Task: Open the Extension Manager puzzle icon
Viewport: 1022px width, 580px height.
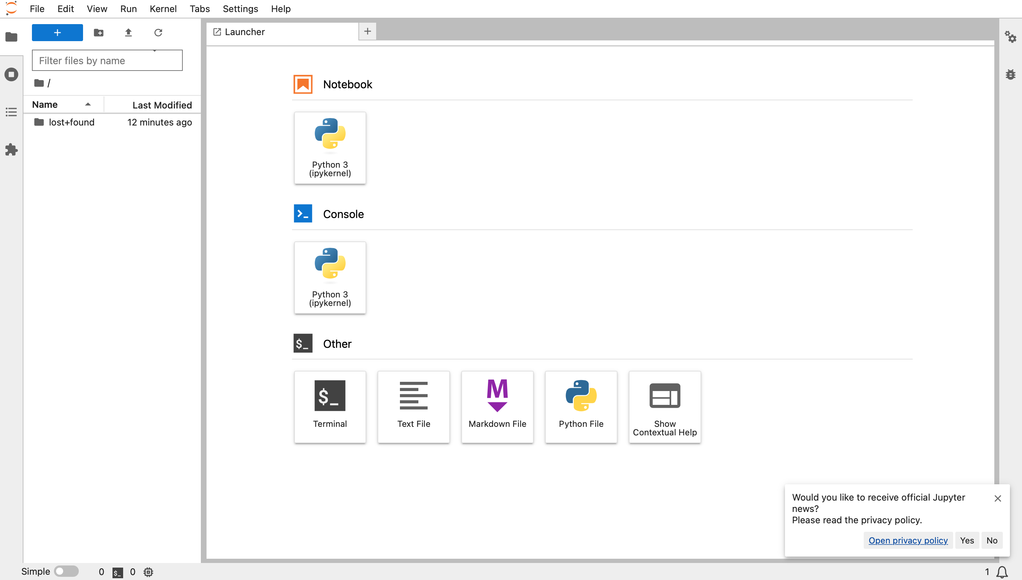Action: pyautogui.click(x=11, y=150)
